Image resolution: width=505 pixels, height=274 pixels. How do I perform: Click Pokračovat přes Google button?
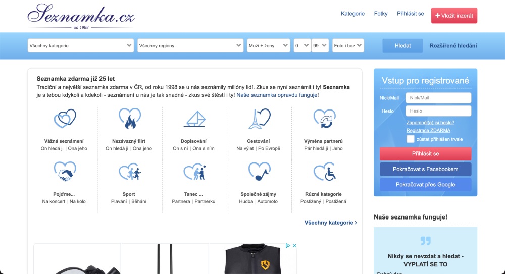(x=425, y=185)
